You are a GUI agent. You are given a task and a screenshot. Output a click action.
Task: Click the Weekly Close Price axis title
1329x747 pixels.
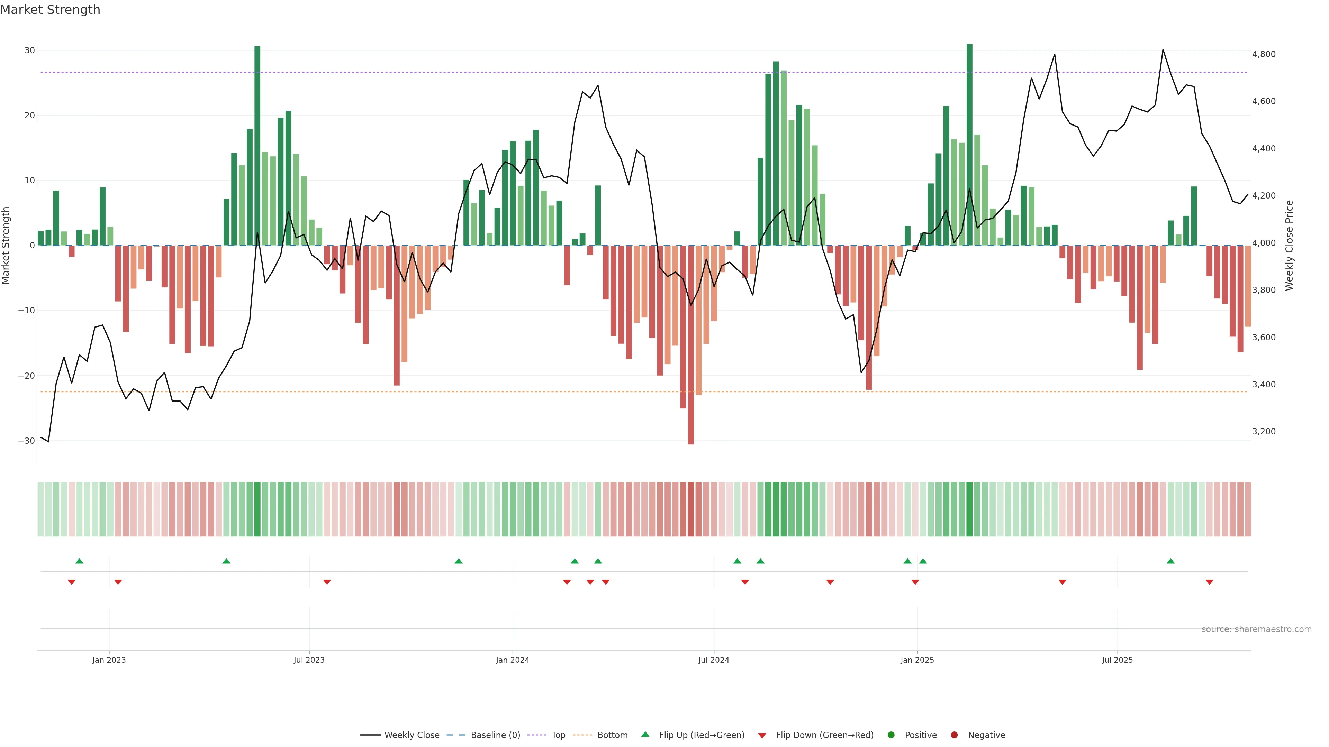pos(1289,246)
